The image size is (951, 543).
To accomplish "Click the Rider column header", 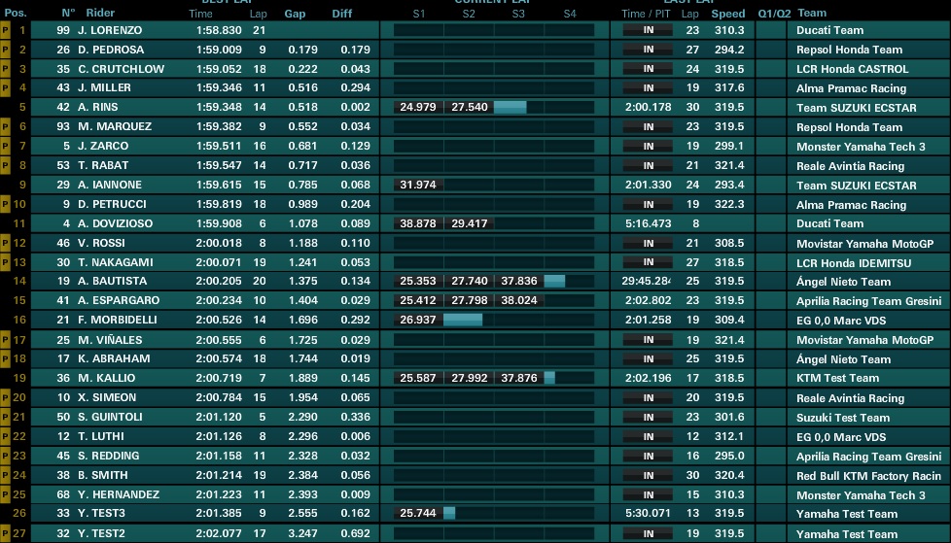I will pyautogui.click(x=100, y=13).
